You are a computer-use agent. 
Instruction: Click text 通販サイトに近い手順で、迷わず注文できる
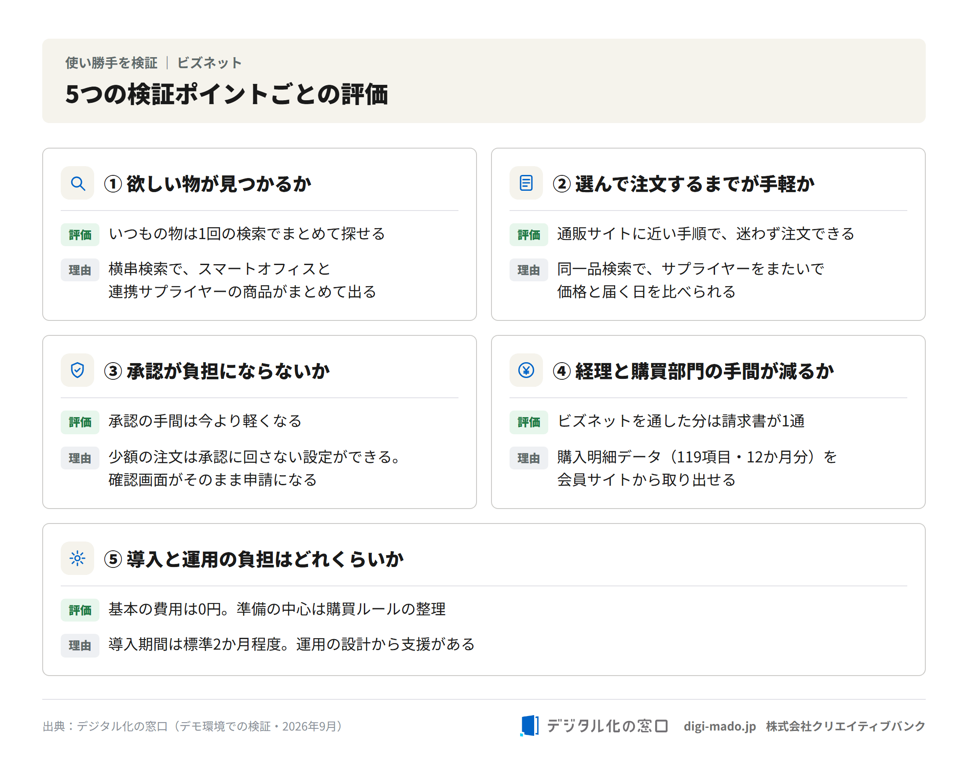click(x=706, y=234)
